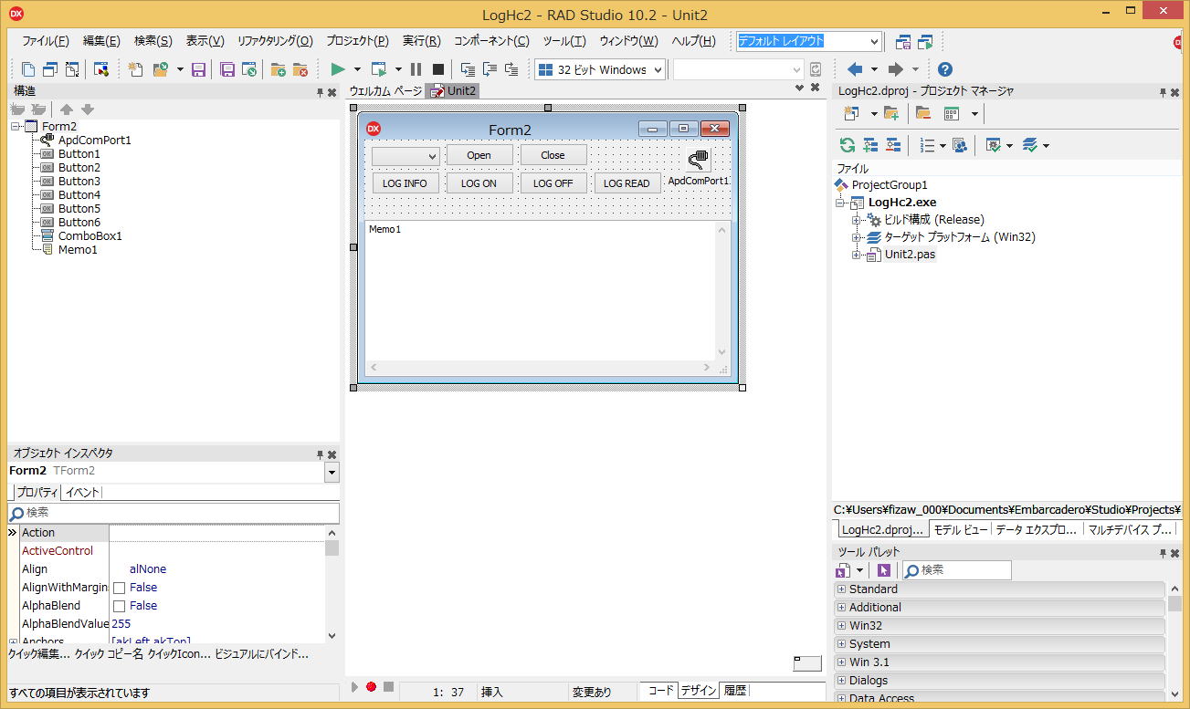1190x709 pixels.
Task: Open the Form2 TForm2 instance selector dropdown
Action: 332,472
